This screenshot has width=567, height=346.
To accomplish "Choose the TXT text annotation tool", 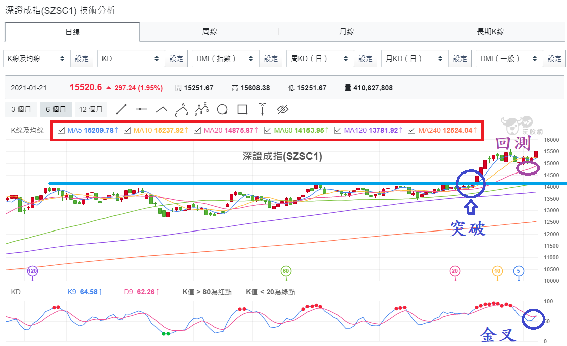I will click(x=262, y=109).
